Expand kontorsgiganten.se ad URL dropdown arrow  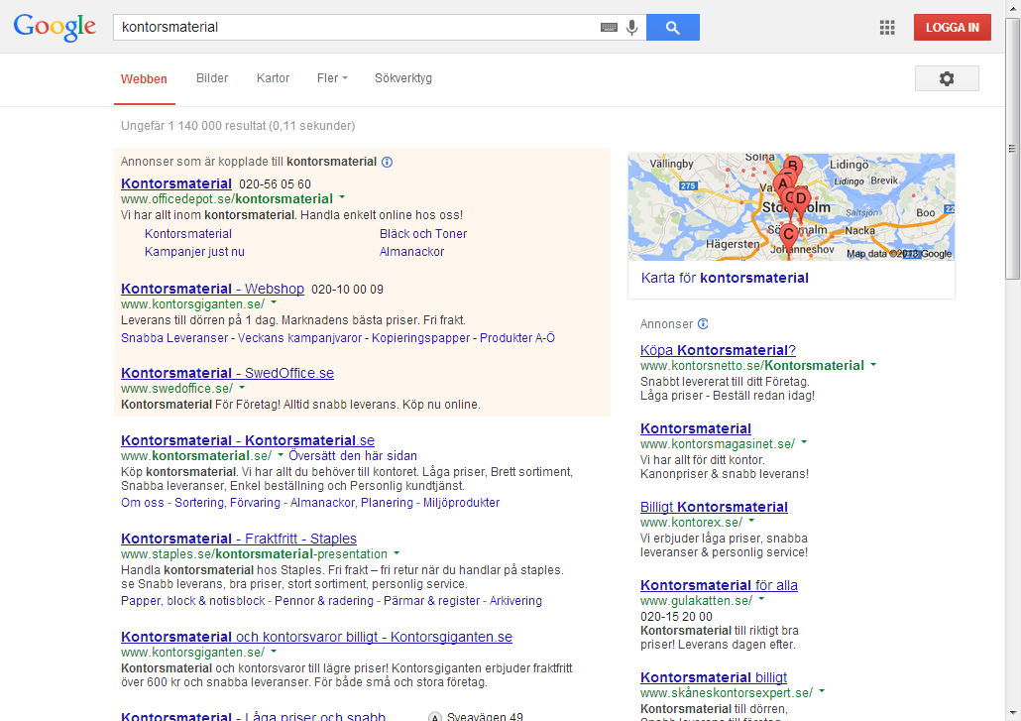pos(274,302)
